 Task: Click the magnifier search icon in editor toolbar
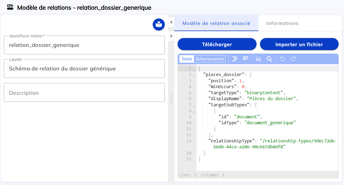269,59
